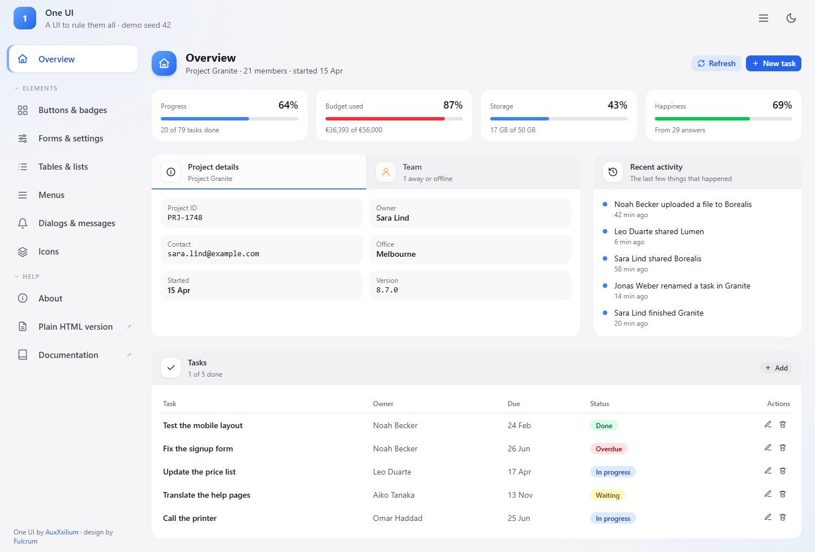The image size is (815, 552).
Task: Edit the Translate the help pages task
Action: [x=768, y=494]
